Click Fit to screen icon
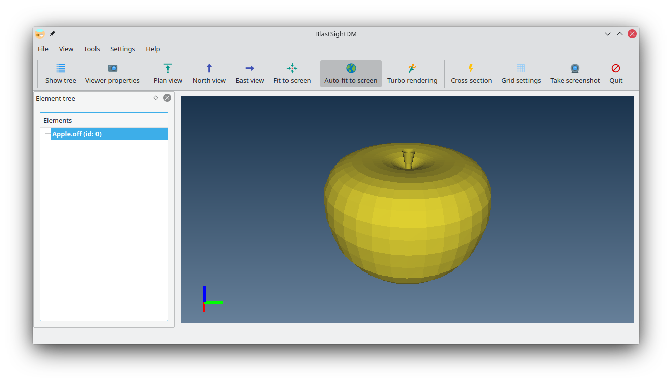Screen dimensions: 672x383 point(292,69)
